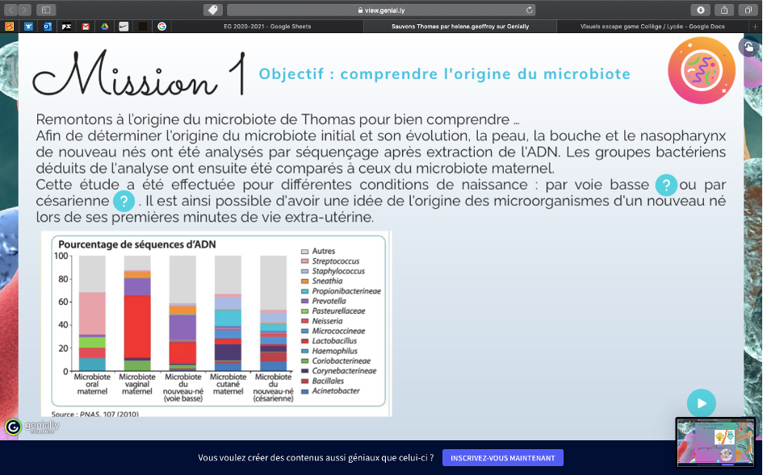Select the Sauvons Thomas Genially tab
This screenshot has height=475, width=763.
[x=460, y=27]
